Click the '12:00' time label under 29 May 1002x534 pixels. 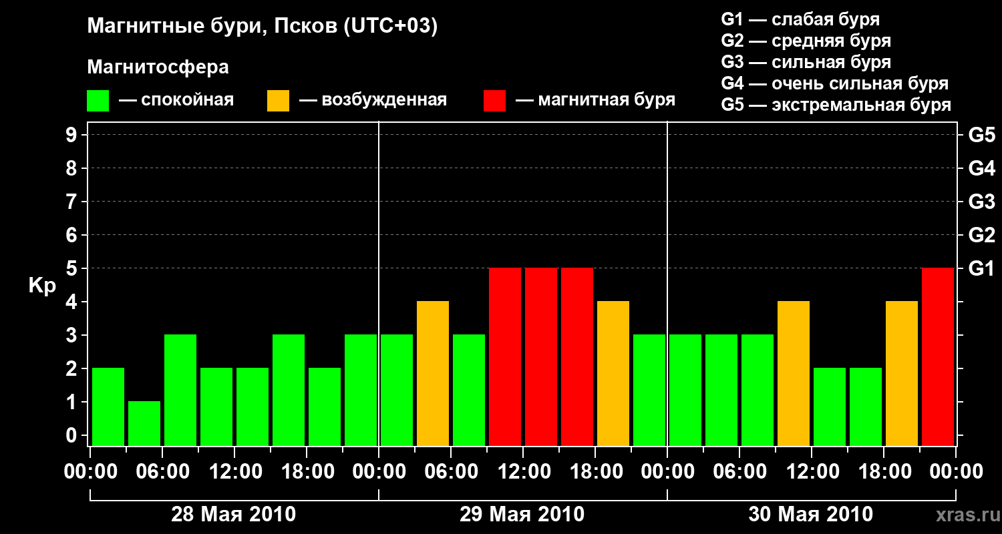(x=523, y=472)
